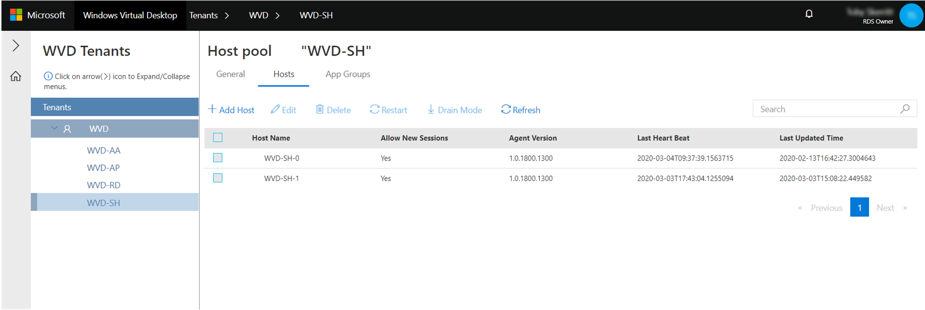Click the RDS Owner role label
Image resolution: width=925 pixels, height=310 pixels.
[878, 22]
